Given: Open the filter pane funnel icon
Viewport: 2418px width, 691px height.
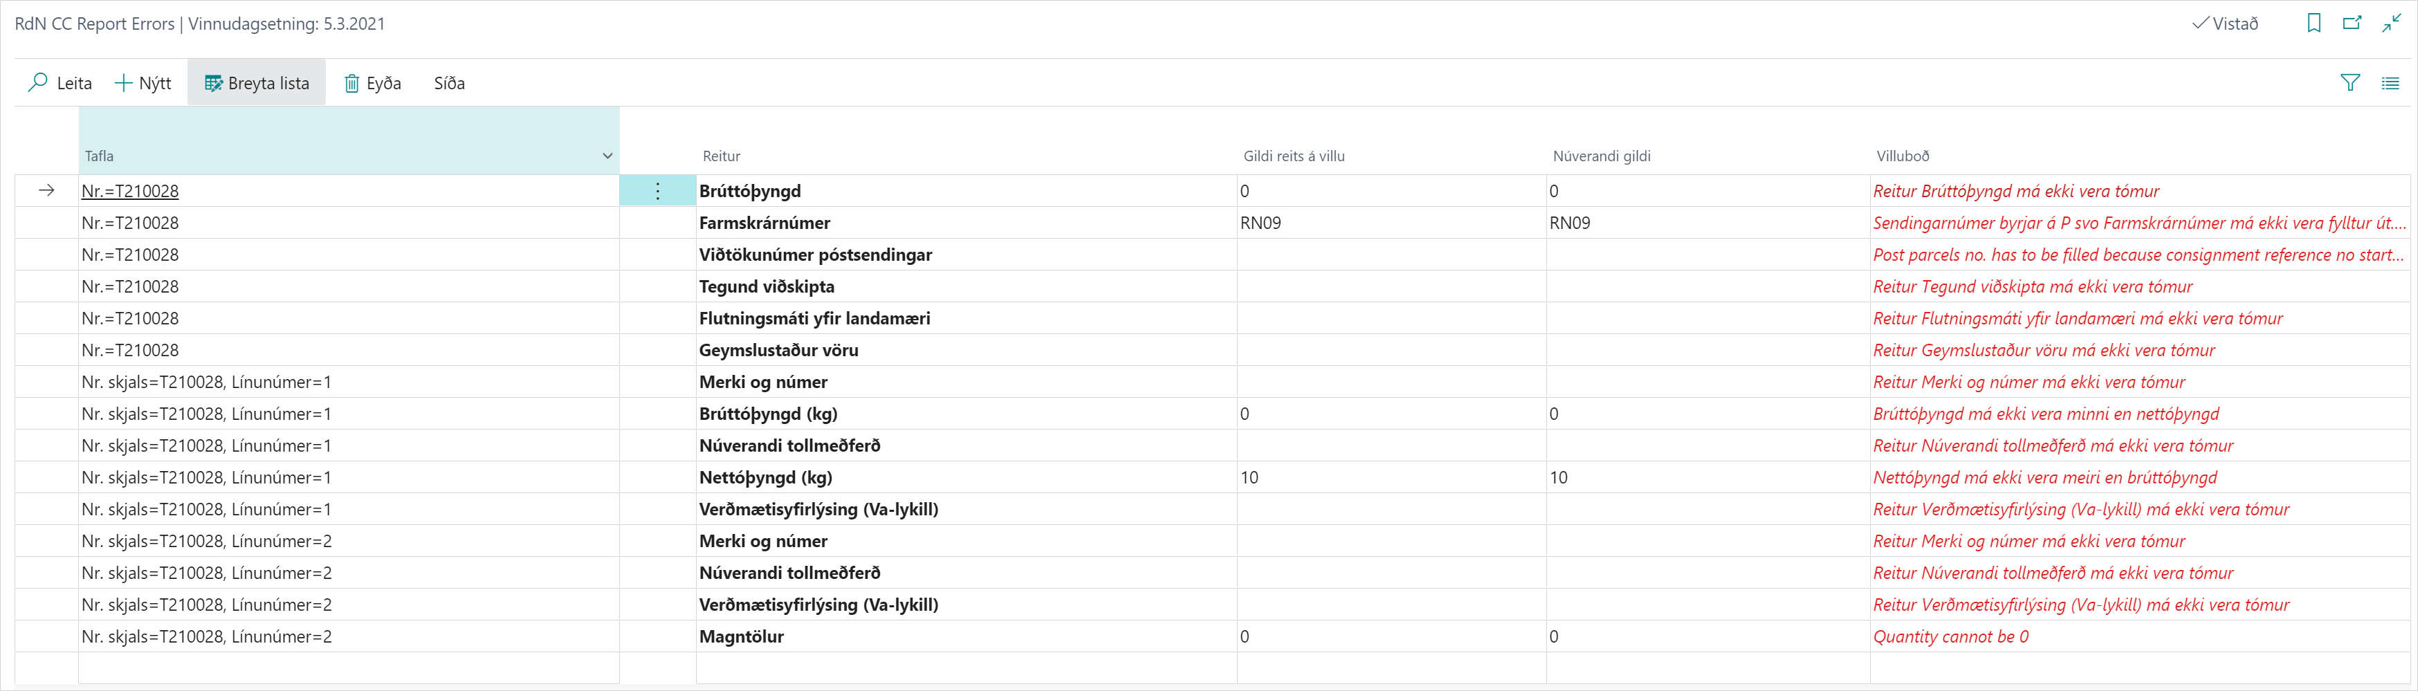Looking at the screenshot, I should 2350,82.
